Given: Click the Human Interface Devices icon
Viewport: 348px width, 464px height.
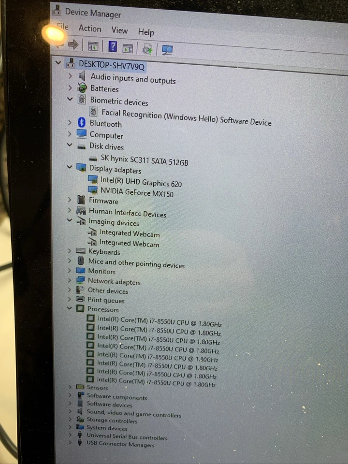Looking at the screenshot, I should click(81, 211).
